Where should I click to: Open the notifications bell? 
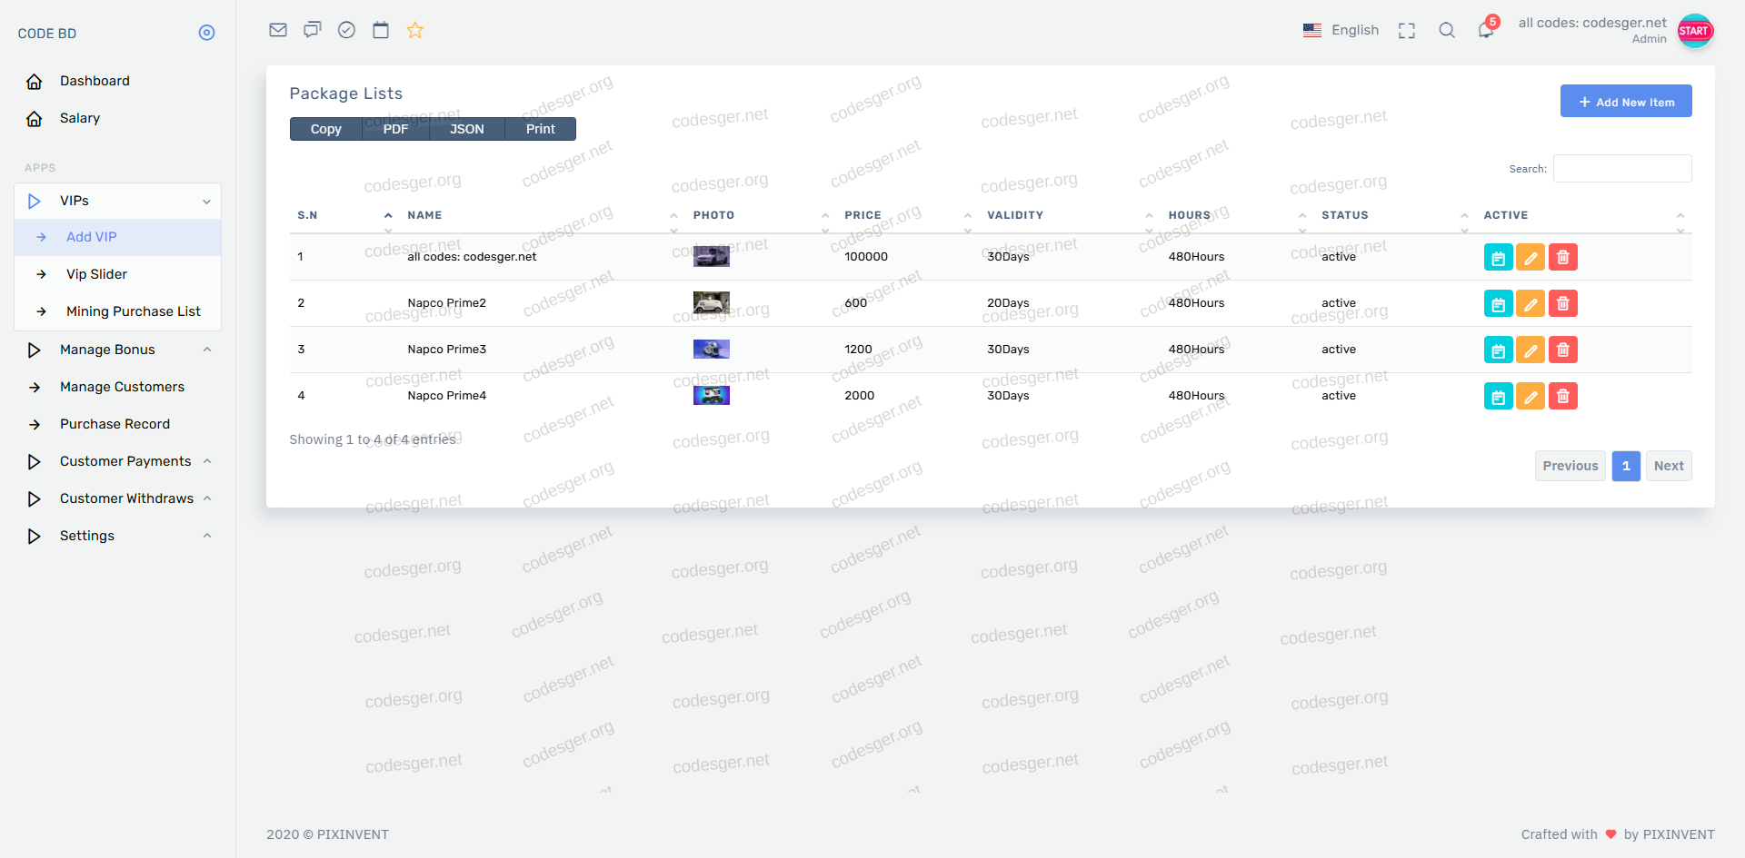click(1486, 30)
